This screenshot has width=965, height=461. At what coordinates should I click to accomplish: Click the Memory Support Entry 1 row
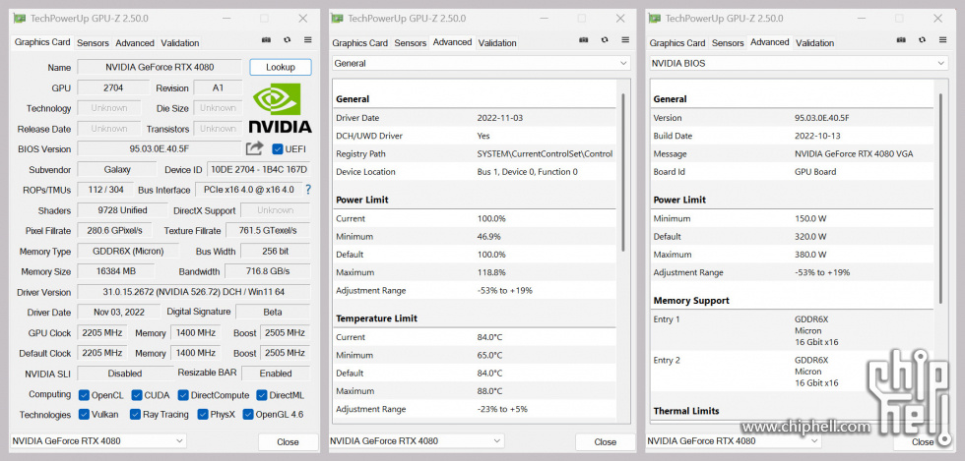pyautogui.click(x=792, y=330)
